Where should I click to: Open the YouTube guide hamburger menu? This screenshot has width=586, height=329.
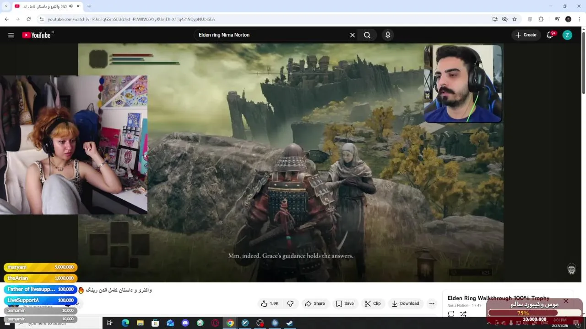point(11,35)
